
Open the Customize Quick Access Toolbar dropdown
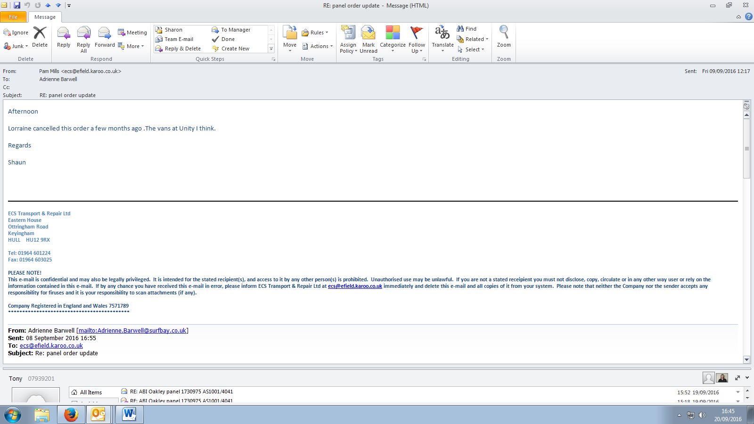pos(69,6)
